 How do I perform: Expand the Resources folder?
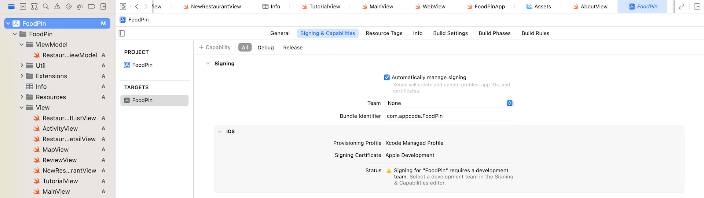(22, 97)
